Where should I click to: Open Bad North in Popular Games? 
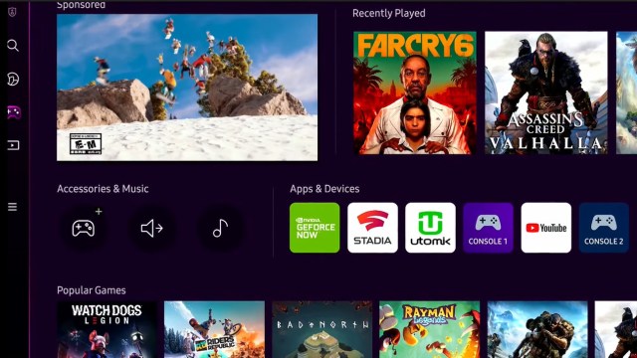point(322,329)
